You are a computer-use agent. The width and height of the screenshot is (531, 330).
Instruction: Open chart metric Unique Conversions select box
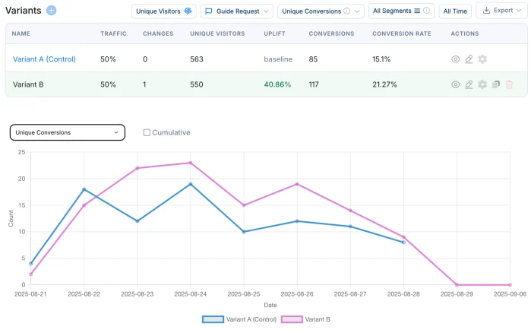click(x=68, y=132)
